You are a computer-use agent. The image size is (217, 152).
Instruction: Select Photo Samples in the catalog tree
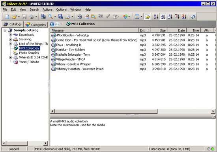pos(29,53)
